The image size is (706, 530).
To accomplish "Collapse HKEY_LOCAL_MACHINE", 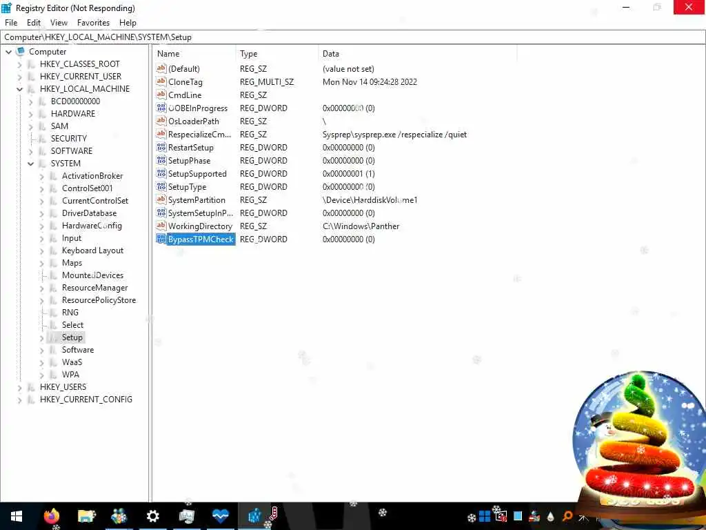I will click(19, 89).
